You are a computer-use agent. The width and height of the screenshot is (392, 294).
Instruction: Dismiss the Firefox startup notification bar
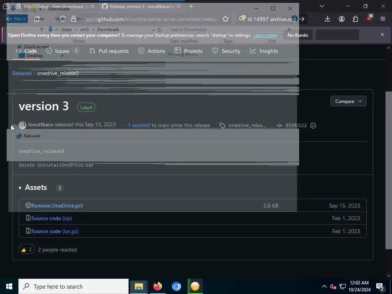point(382,34)
